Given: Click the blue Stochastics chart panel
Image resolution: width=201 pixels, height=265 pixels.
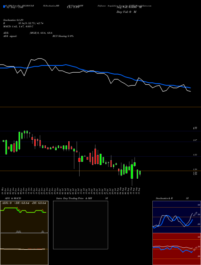Looking at the screenshot, I should (176, 217).
